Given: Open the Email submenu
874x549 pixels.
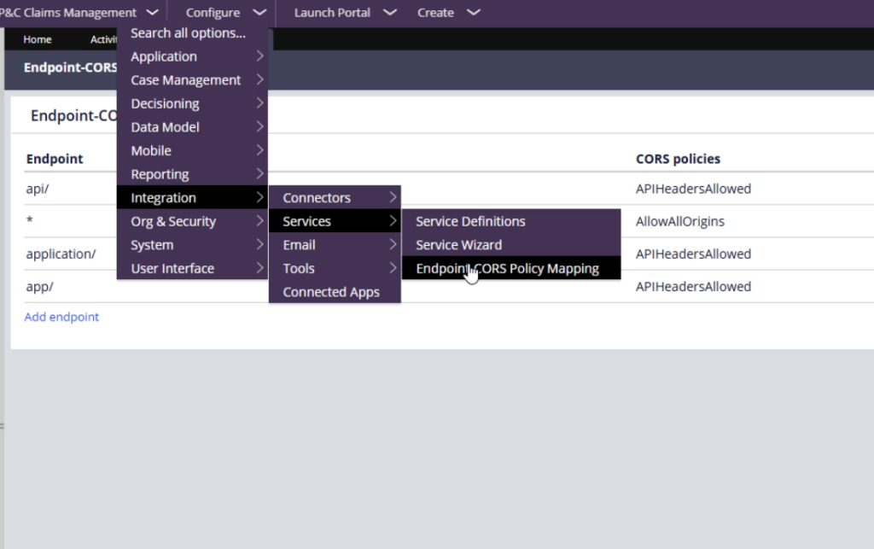Looking at the screenshot, I should coord(335,245).
